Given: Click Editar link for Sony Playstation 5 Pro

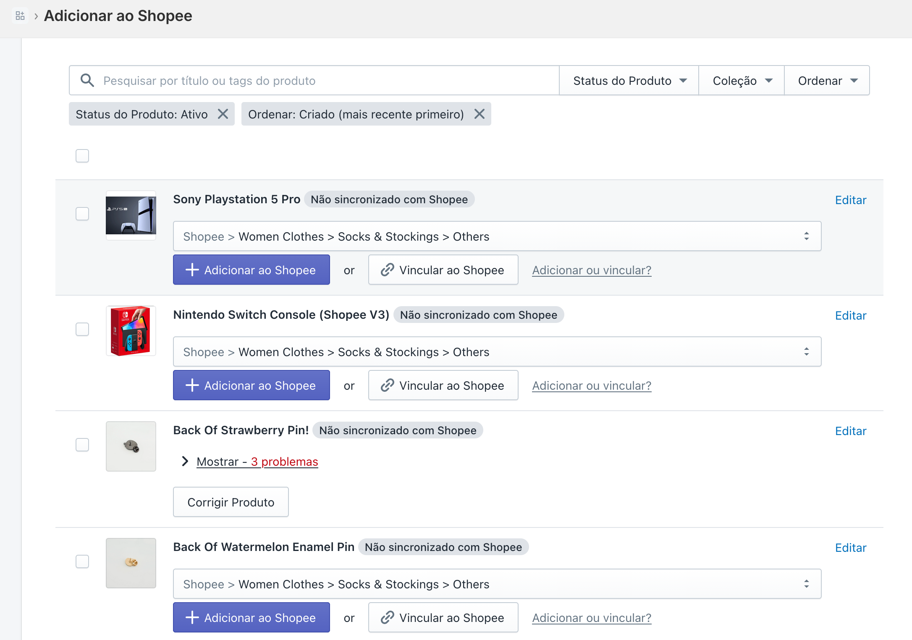Looking at the screenshot, I should [850, 200].
